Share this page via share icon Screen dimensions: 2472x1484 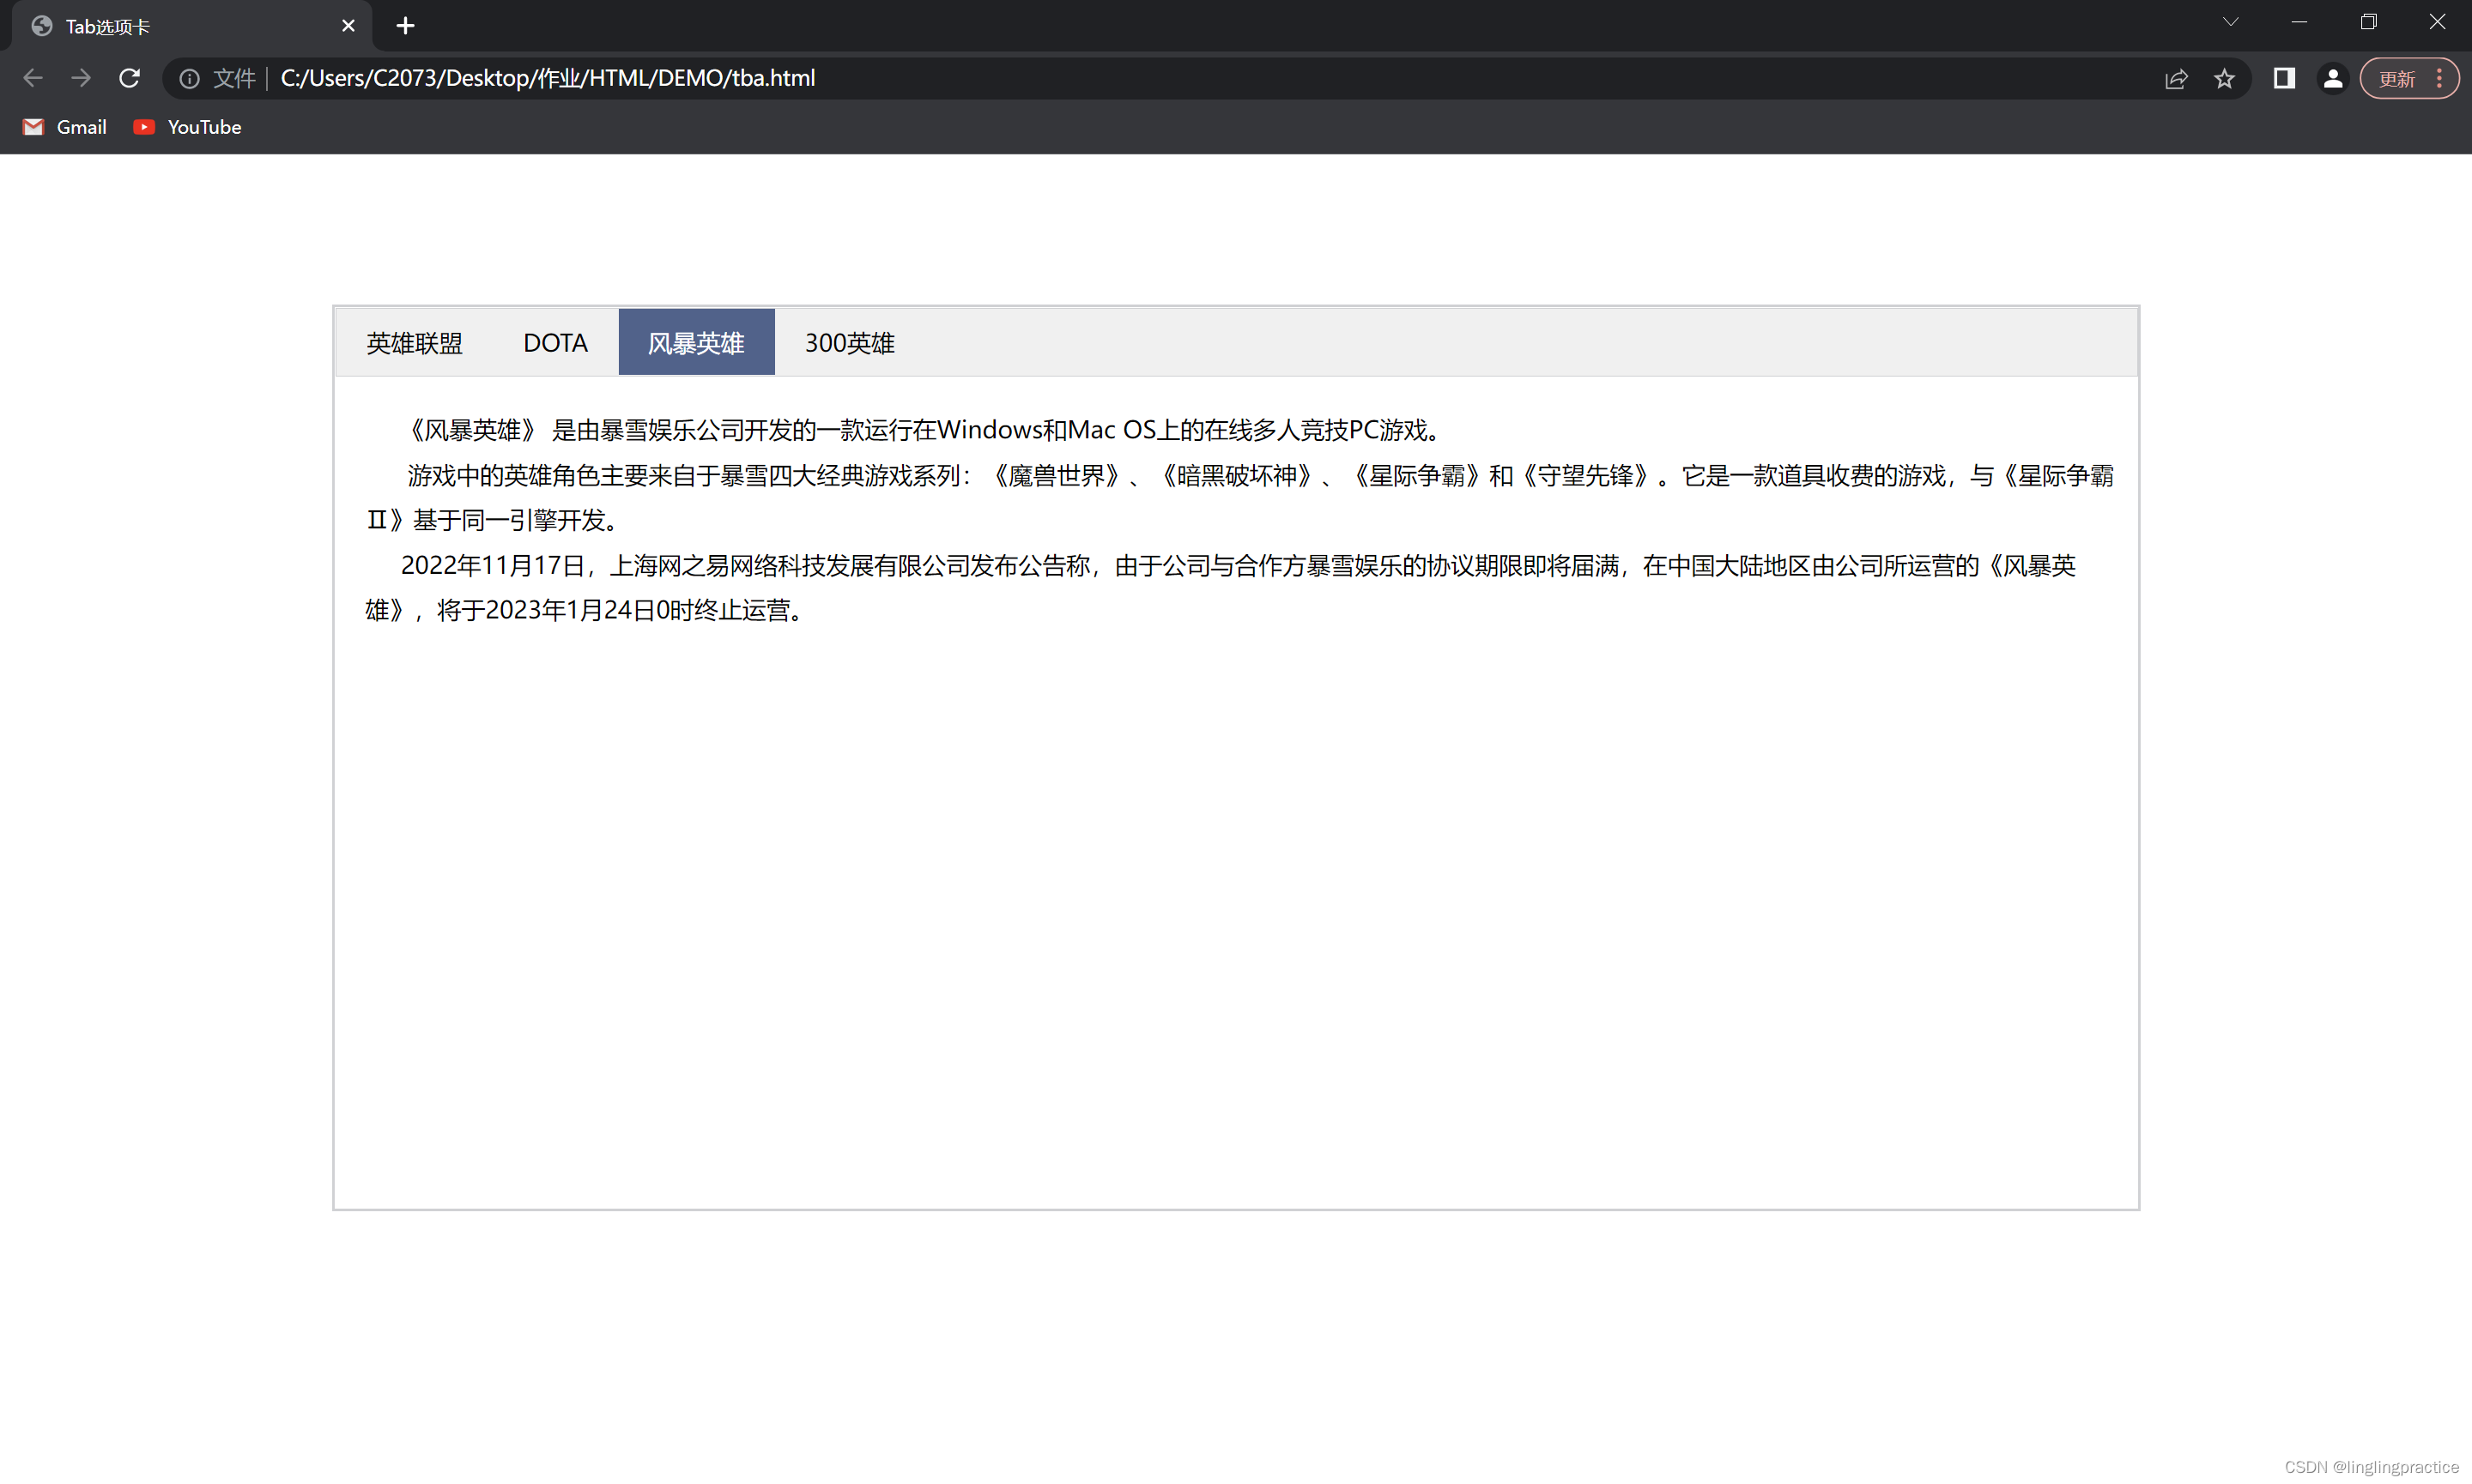[2176, 78]
